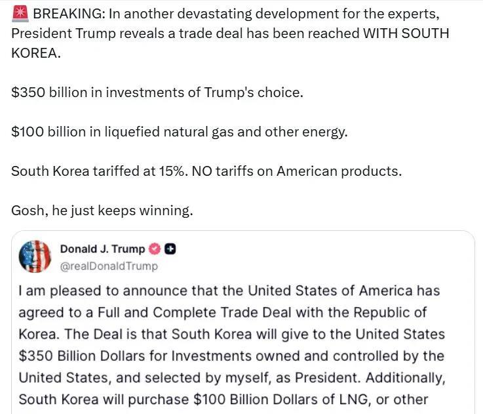Click the South Korea tariffed at 15% line
This screenshot has height=414, width=483.
206,171
